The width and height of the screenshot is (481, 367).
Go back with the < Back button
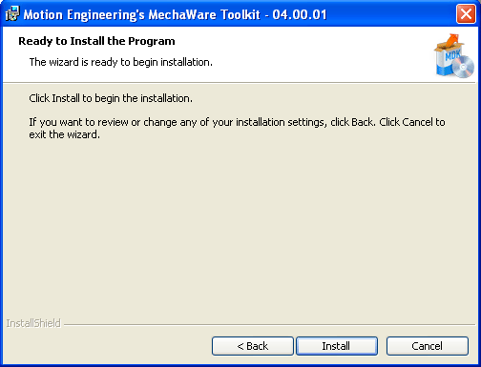coord(253,346)
